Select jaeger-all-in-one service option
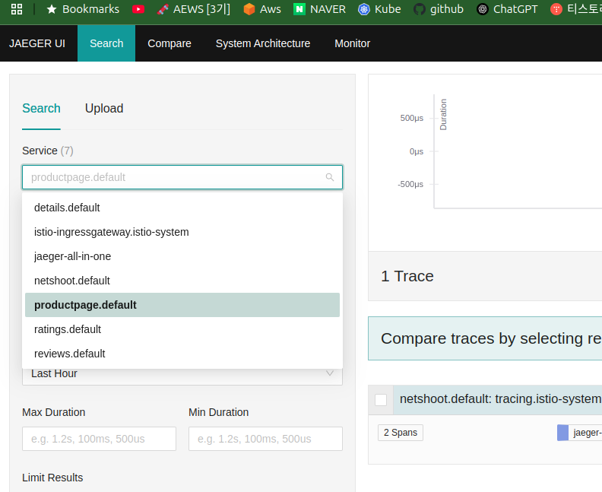 [182, 256]
